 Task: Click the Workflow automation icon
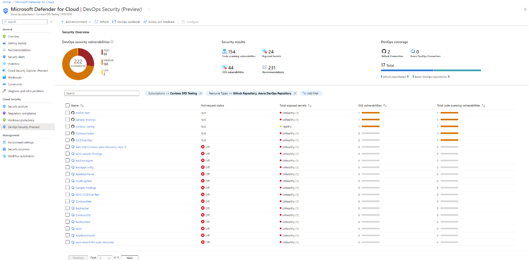pos(4,156)
